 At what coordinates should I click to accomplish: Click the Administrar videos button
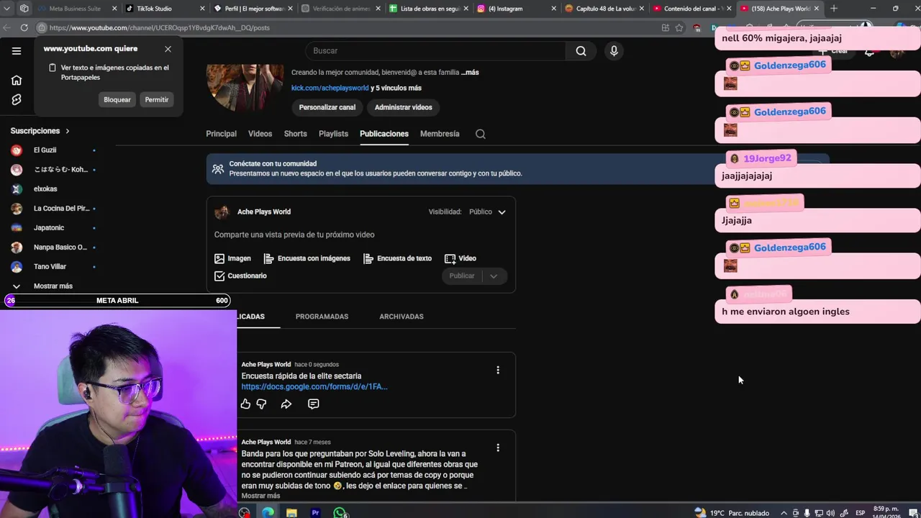click(x=403, y=107)
